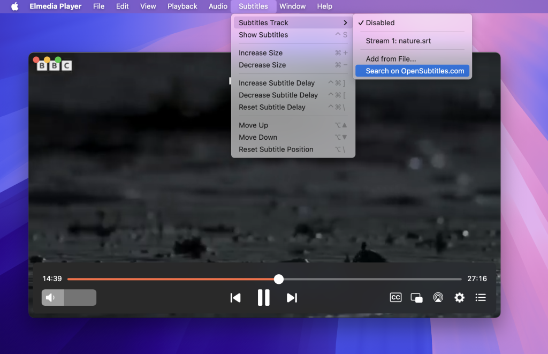This screenshot has height=354, width=548.
Task: Open AirPlay streaming options
Action: [x=438, y=297]
